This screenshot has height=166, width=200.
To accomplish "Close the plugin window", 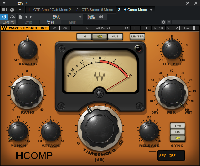I will 196,3.
